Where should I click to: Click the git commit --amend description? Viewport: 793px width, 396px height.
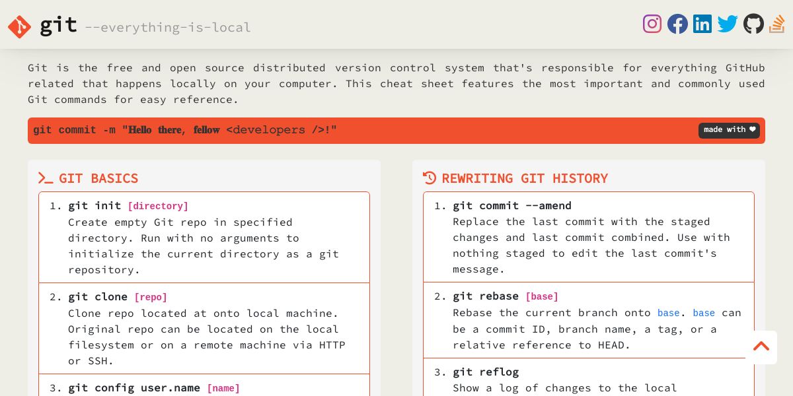(591, 246)
